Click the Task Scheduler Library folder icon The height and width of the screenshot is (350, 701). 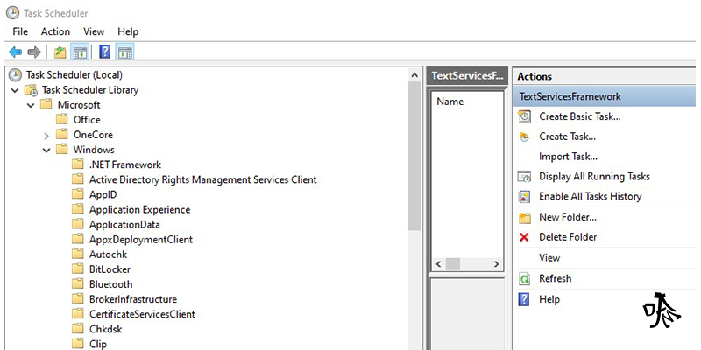point(32,90)
